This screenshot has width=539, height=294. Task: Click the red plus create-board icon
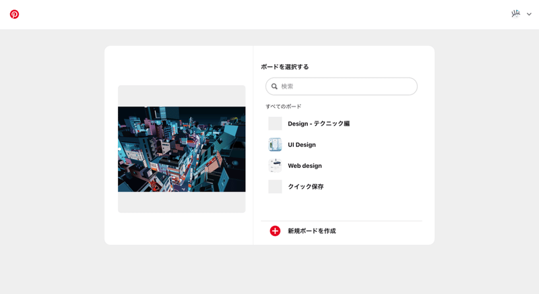[x=275, y=231]
